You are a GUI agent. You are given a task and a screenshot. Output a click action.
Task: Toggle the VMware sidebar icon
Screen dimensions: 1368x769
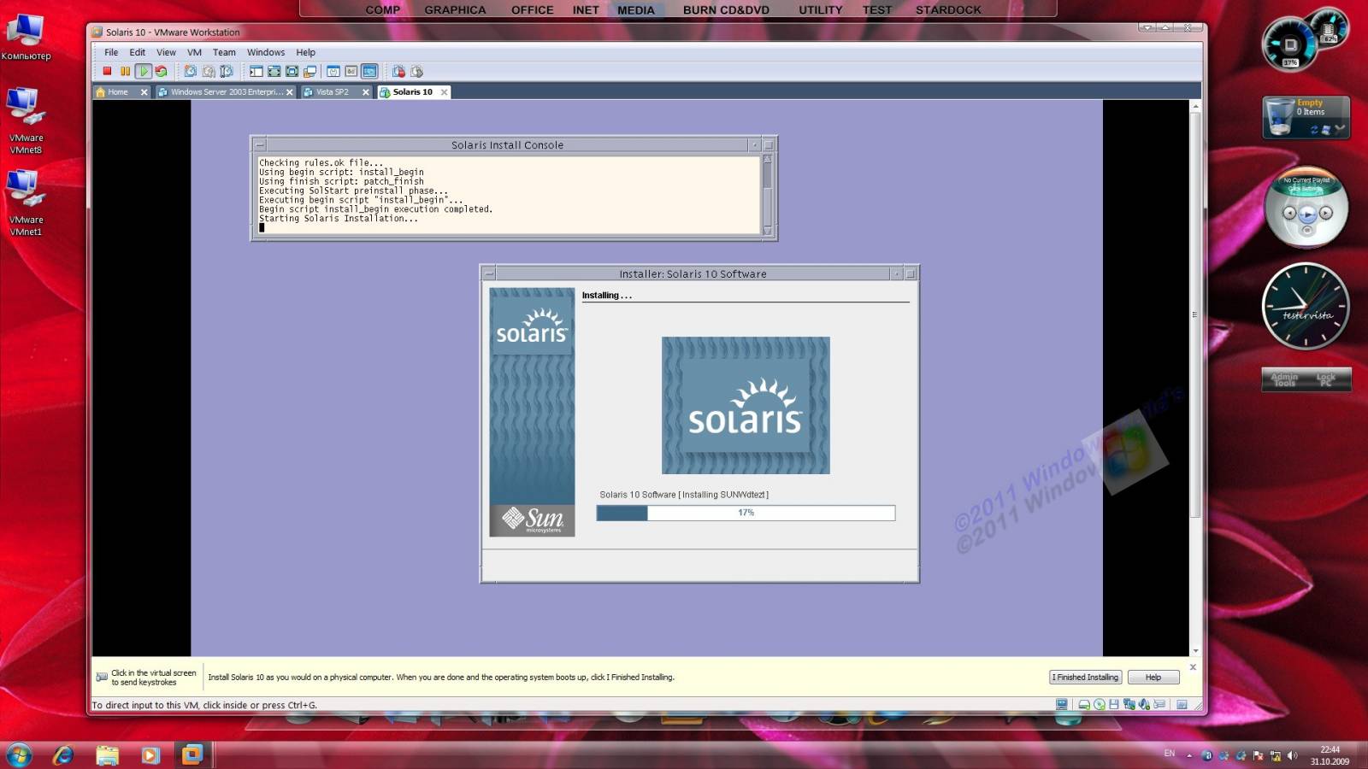(256, 72)
